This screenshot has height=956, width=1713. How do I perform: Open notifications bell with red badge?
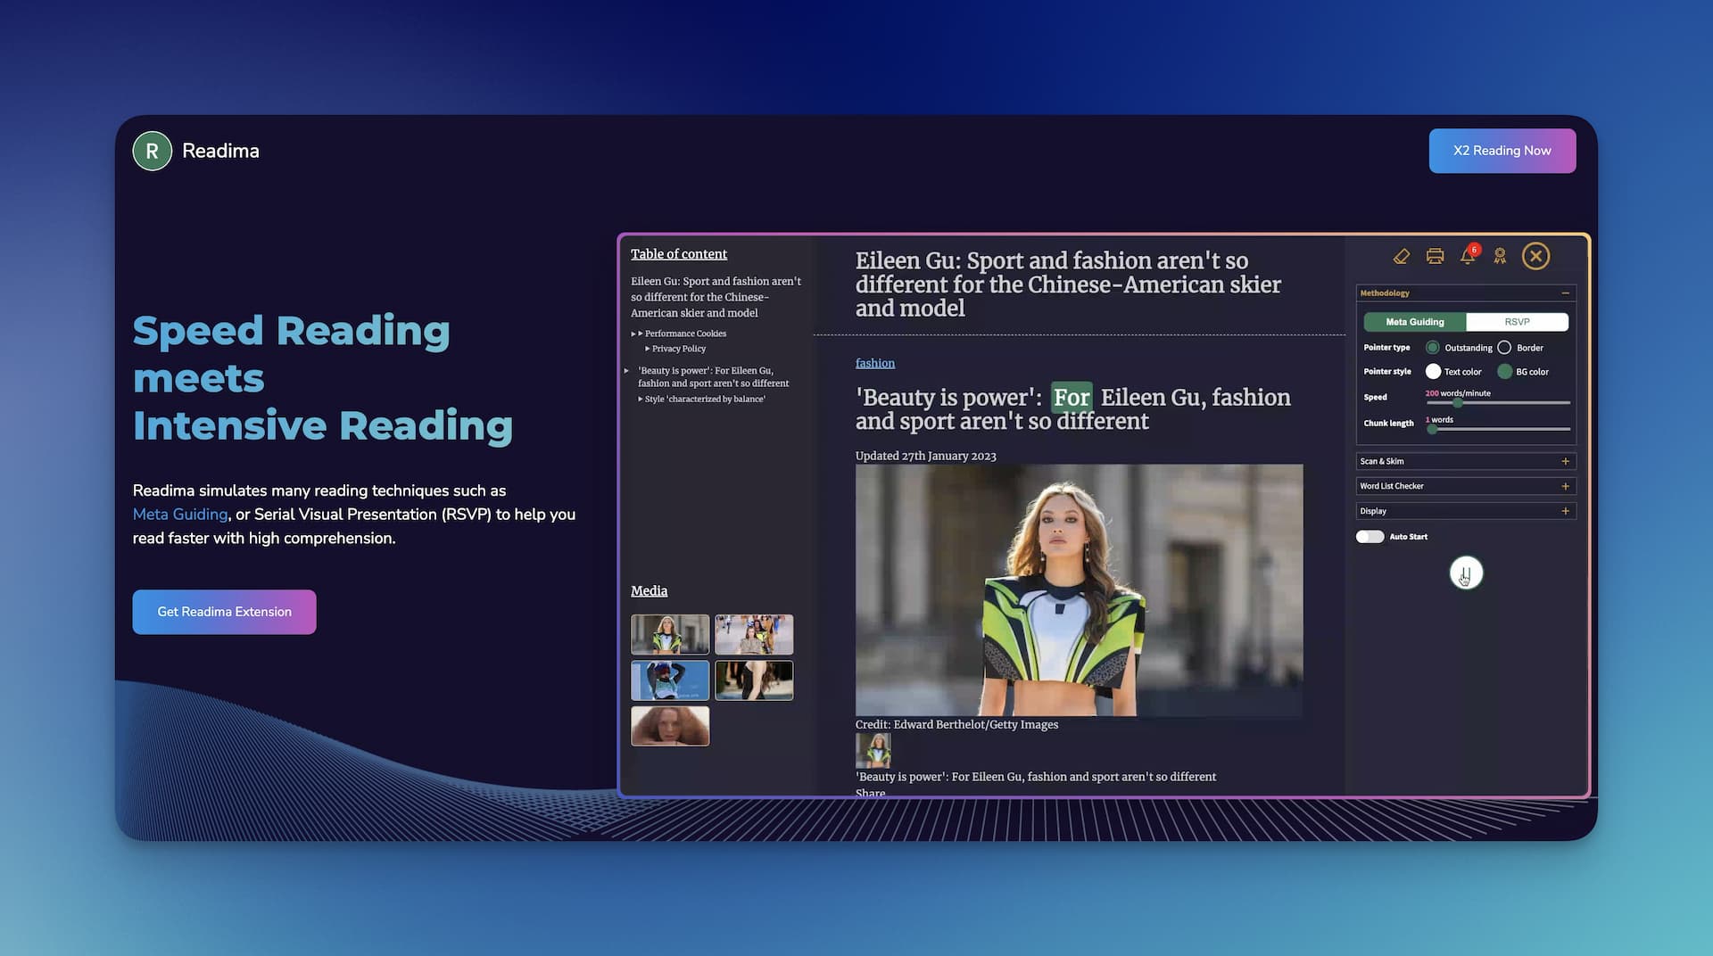point(1468,256)
